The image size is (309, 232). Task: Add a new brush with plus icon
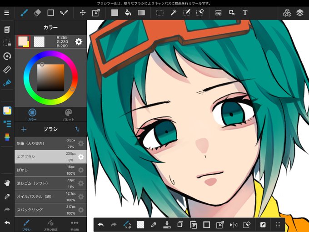pyautogui.click(x=24, y=129)
